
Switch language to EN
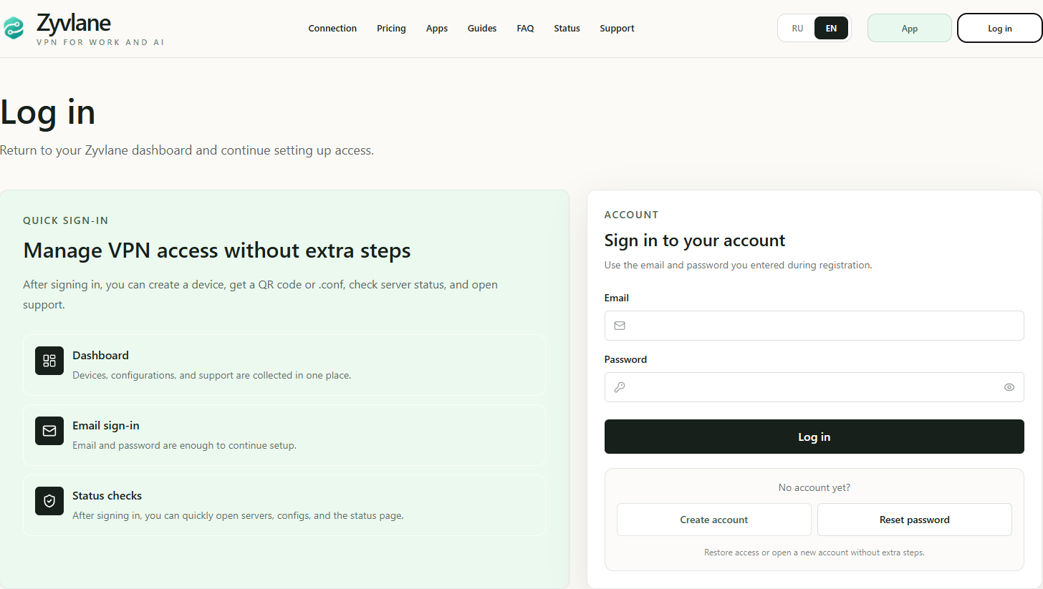(x=831, y=29)
